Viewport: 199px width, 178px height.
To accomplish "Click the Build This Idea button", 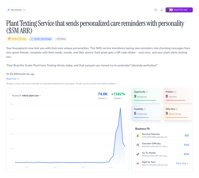I will point(179,10).
